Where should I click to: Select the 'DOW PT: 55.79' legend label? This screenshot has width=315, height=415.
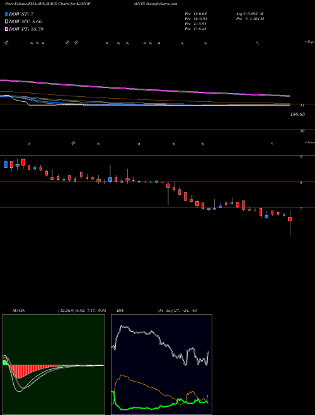click(x=26, y=29)
